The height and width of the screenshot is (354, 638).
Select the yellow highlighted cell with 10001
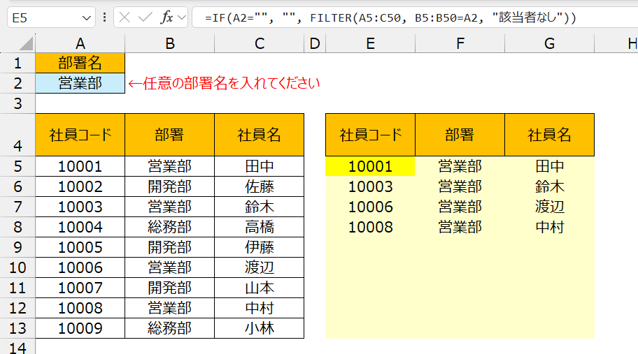point(370,166)
